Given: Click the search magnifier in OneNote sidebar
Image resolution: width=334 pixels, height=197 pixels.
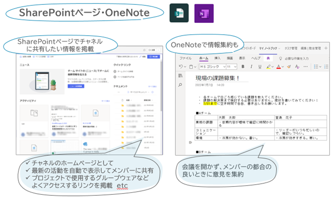Looking at the screenshot, I should click(180, 85).
